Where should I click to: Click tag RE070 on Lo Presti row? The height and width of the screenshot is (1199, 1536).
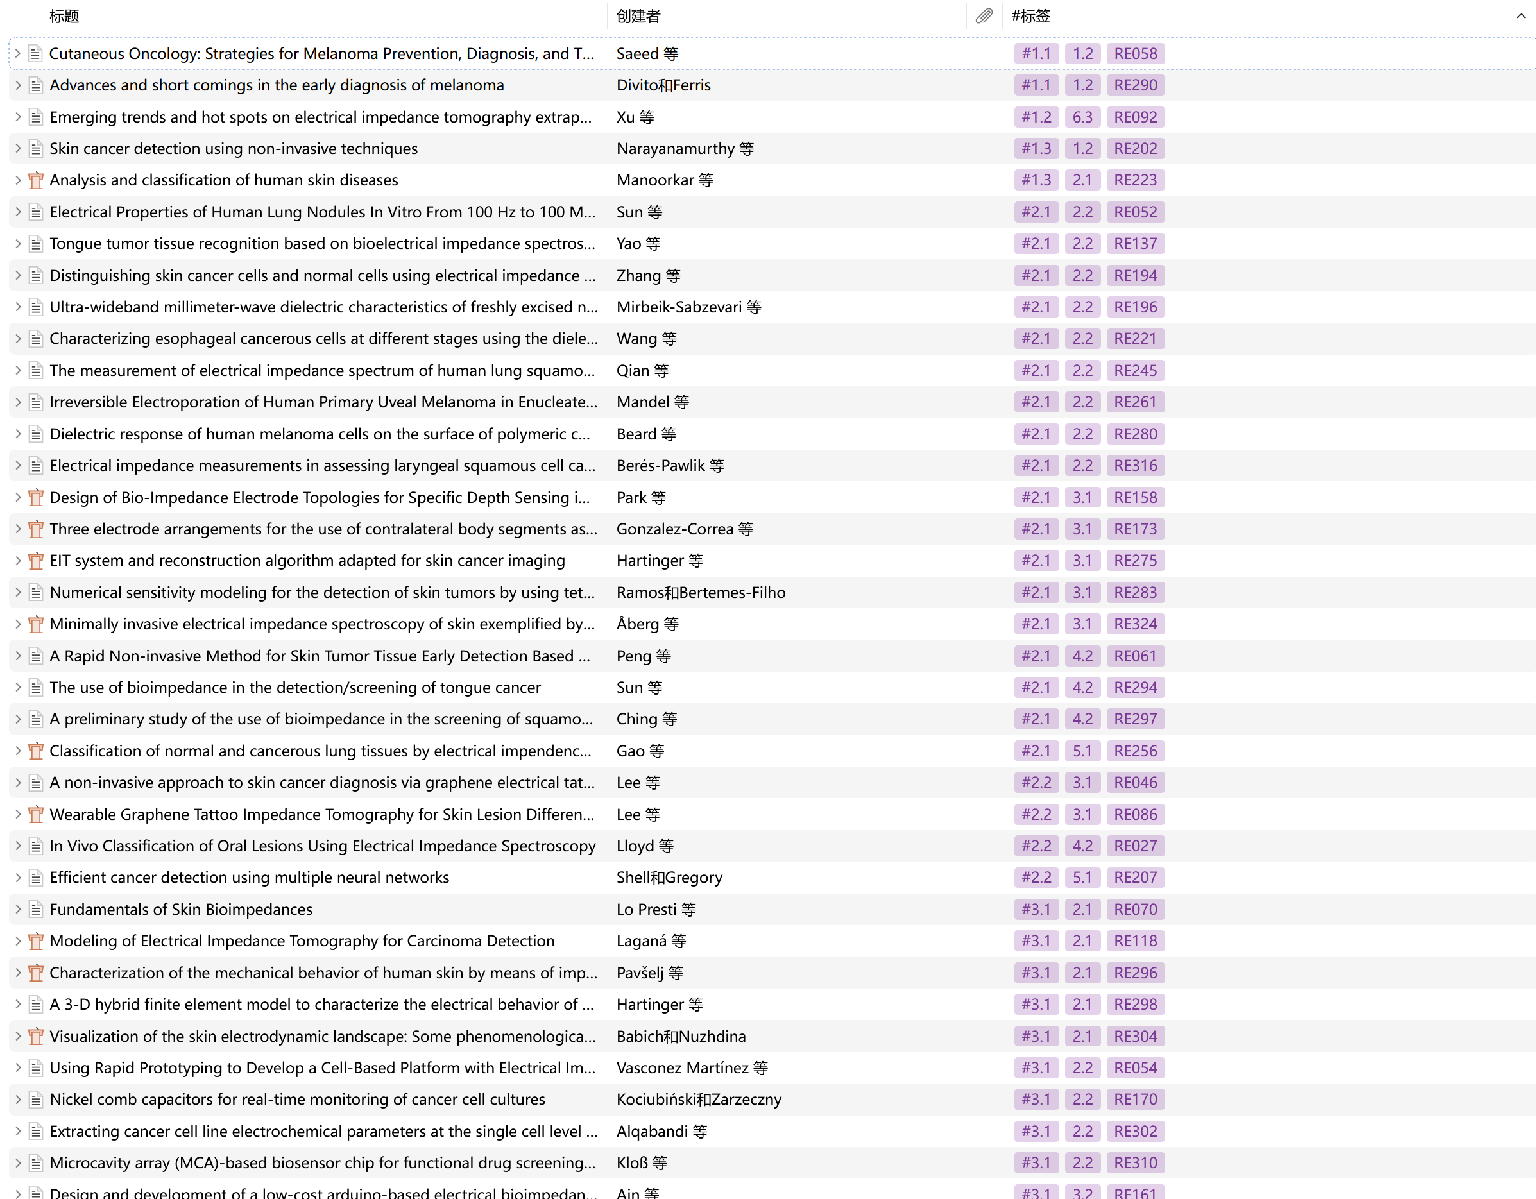pos(1135,909)
